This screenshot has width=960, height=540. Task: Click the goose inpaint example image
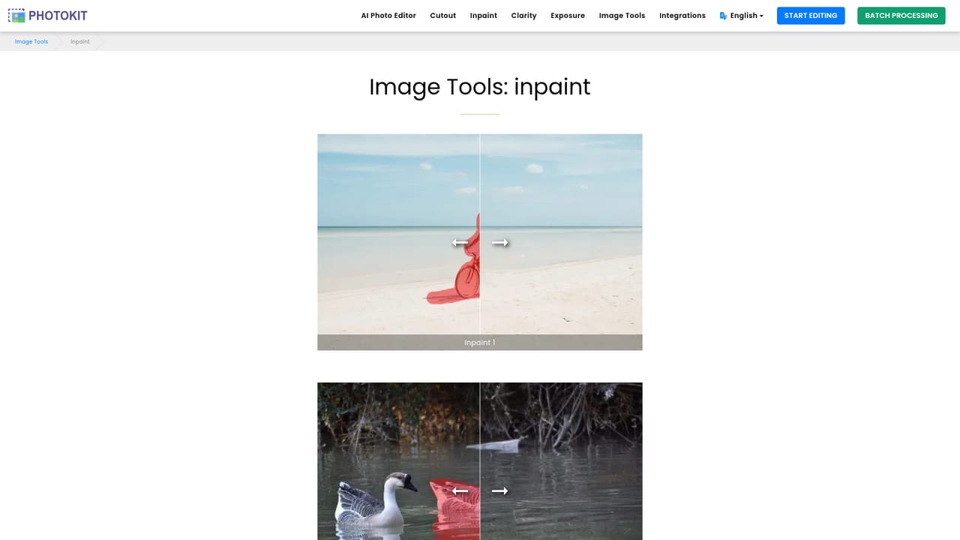point(480,461)
